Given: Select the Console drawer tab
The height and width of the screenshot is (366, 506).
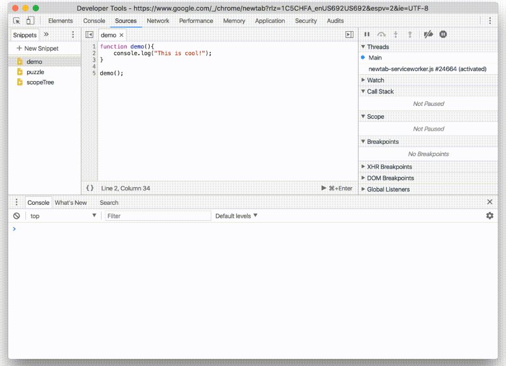Looking at the screenshot, I should click(x=38, y=202).
